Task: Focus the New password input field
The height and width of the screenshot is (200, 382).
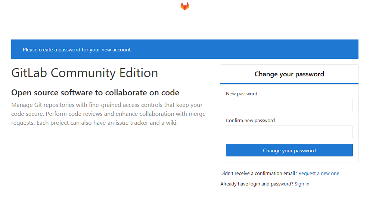Action: coord(289,105)
